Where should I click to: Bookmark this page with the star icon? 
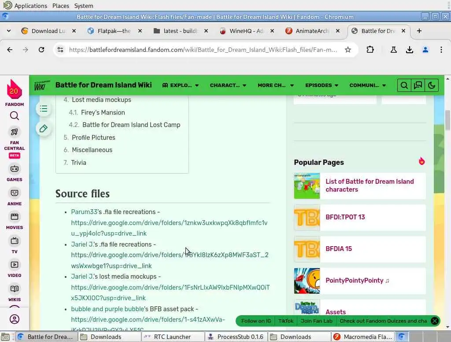(x=348, y=50)
